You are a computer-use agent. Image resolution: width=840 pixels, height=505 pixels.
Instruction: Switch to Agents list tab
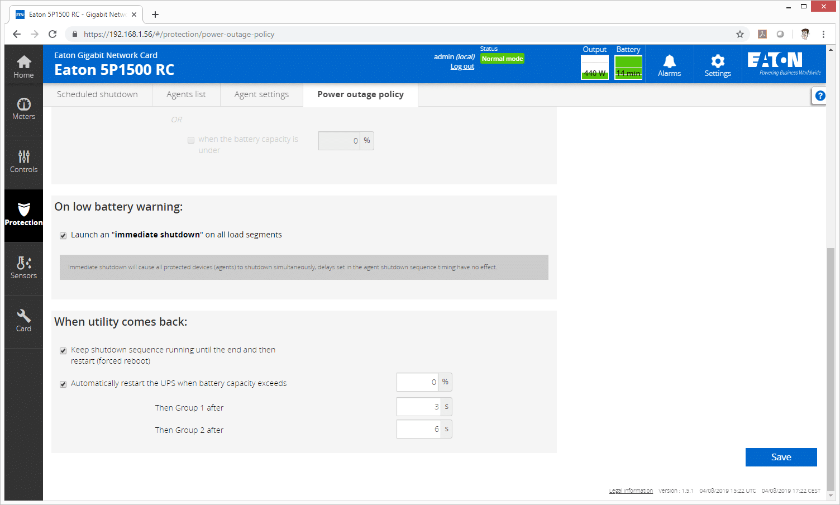[186, 94]
